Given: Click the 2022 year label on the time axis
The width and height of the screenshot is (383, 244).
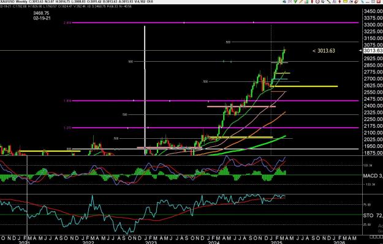Looking at the screenshot, I should click(x=88, y=242).
